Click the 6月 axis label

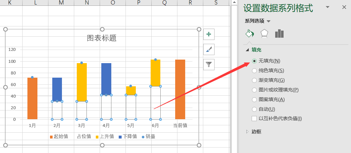point(155,126)
